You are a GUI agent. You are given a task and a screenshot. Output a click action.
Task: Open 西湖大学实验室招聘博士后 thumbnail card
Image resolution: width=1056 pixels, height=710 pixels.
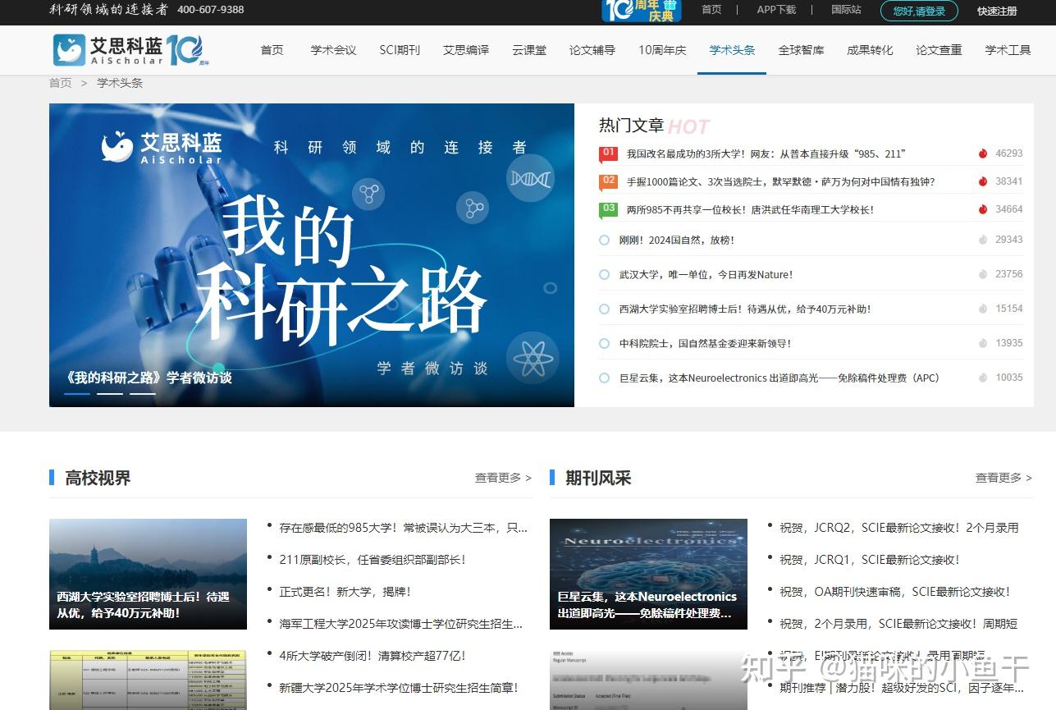[x=148, y=574]
